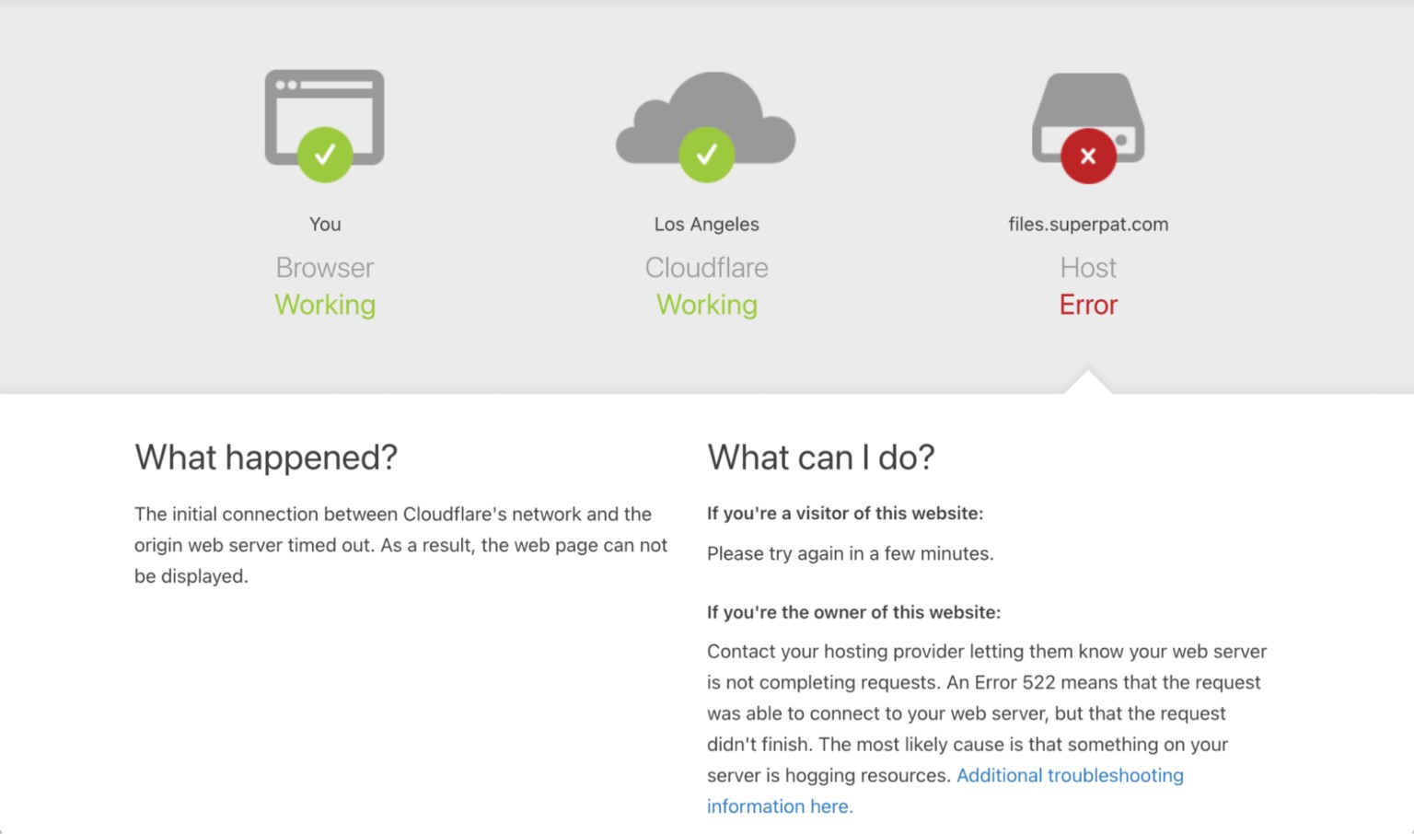
Task: Click the 'Browser' label
Action: point(325,267)
